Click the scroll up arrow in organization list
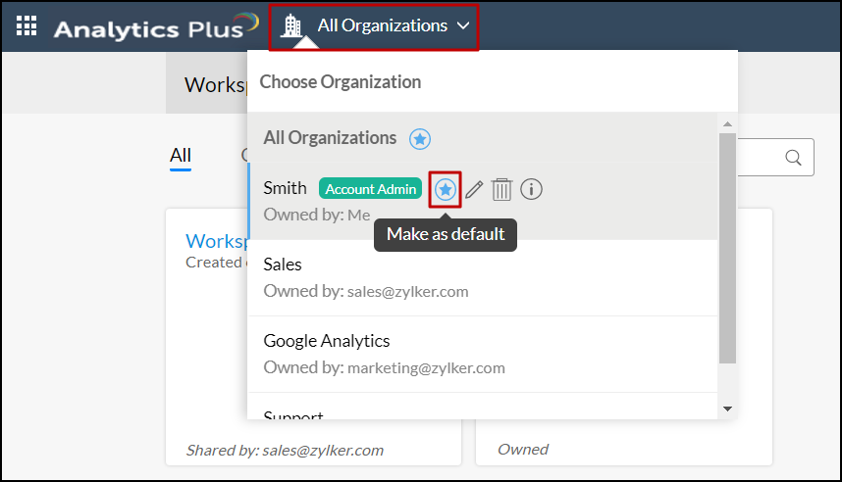 coord(727,124)
